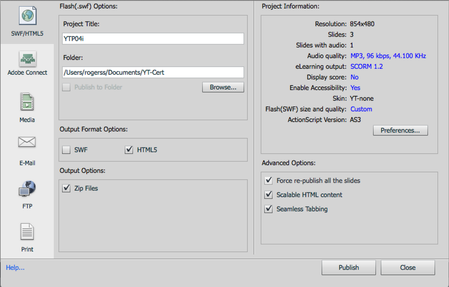Open the Preferences dialog button
Viewport: 449px width, 287px height.
tap(400, 130)
